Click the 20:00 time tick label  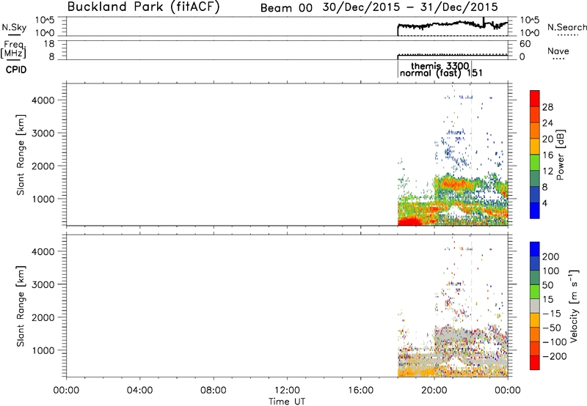click(x=434, y=391)
